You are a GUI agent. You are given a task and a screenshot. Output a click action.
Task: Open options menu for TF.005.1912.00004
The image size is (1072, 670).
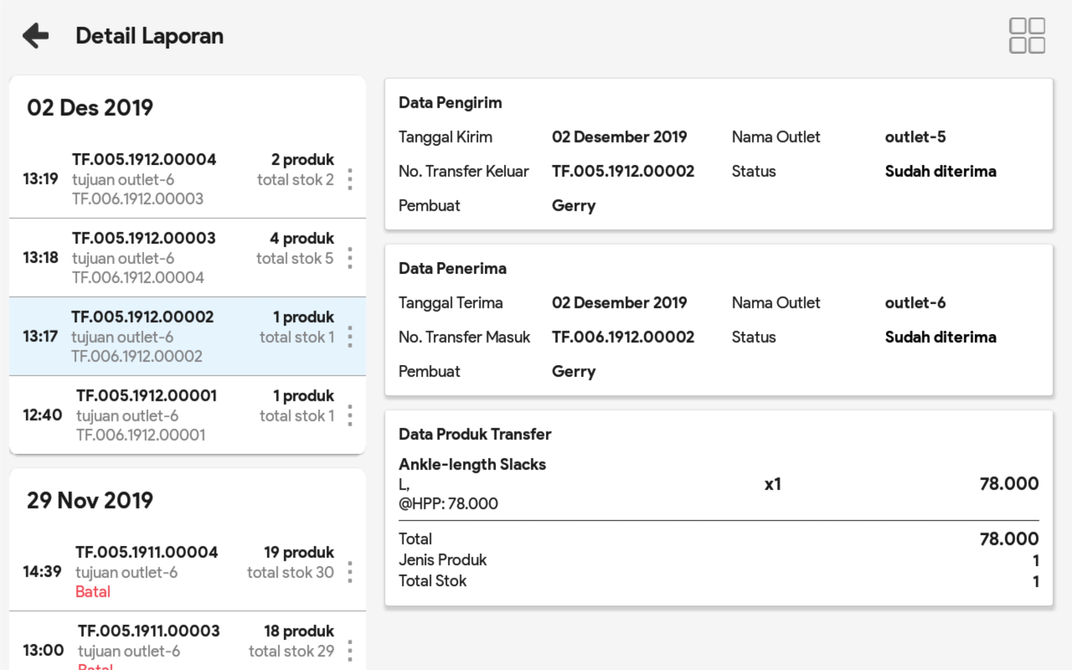pyautogui.click(x=350, y=179)
